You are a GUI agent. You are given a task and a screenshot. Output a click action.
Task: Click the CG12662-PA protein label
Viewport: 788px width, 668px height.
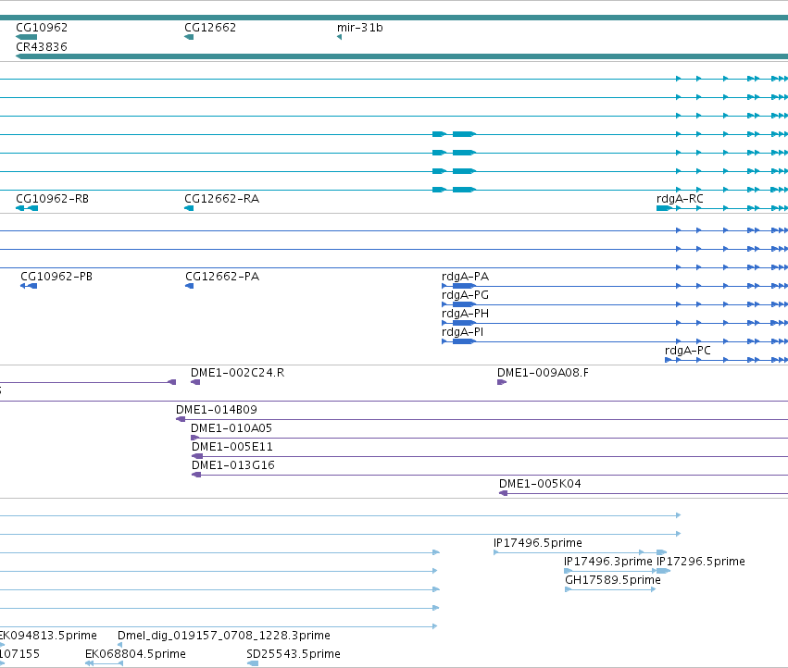(x=222, y=277)
